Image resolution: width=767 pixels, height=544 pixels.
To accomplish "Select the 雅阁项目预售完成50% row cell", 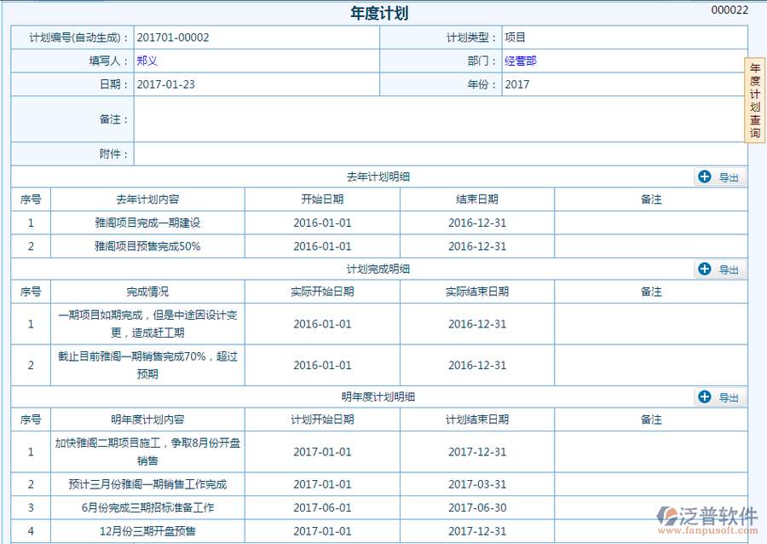I will (147, 246).
